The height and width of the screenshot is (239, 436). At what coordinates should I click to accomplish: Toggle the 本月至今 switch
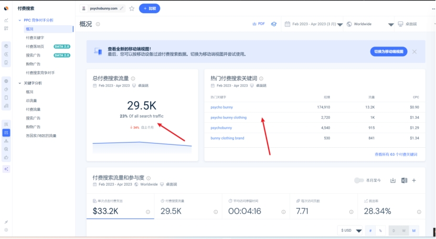(x=359, y=180)
